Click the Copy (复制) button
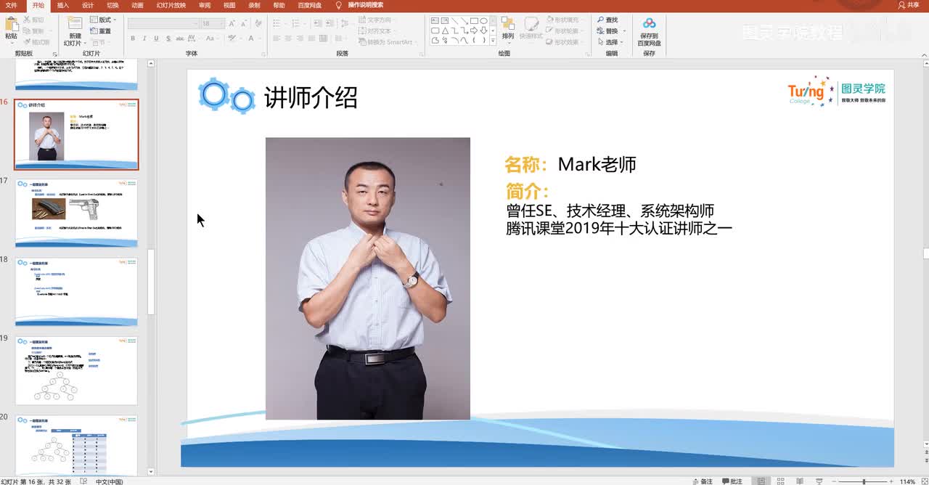This screenshot has height=485, width=929. [x=33, y=30]
